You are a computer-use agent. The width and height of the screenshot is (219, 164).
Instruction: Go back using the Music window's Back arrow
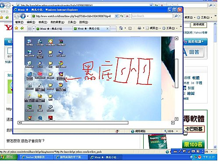(x=17, y=16)
